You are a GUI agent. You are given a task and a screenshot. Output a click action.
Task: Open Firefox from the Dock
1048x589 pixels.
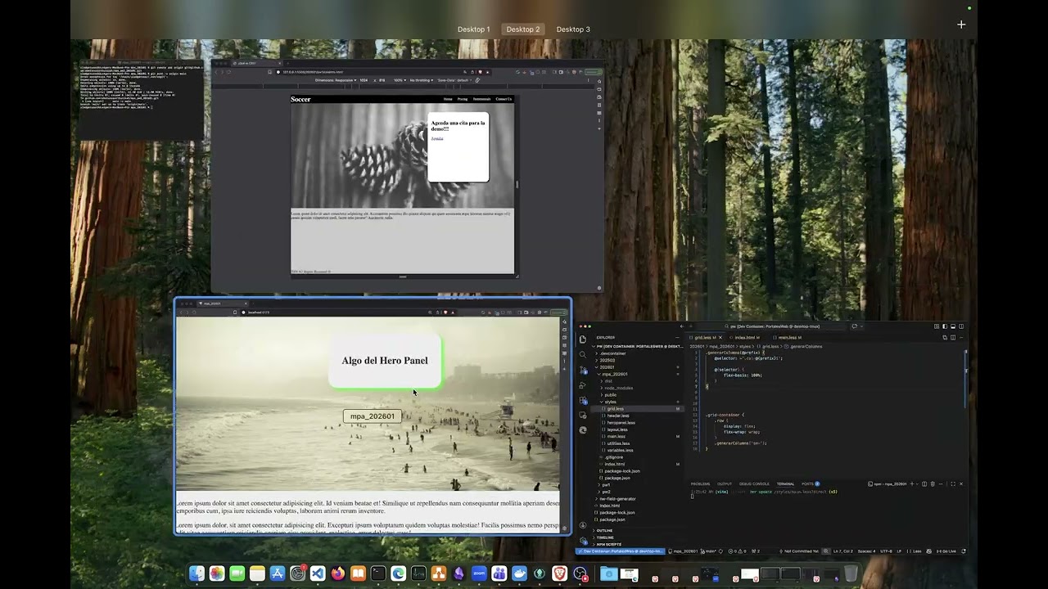(338, 574)
